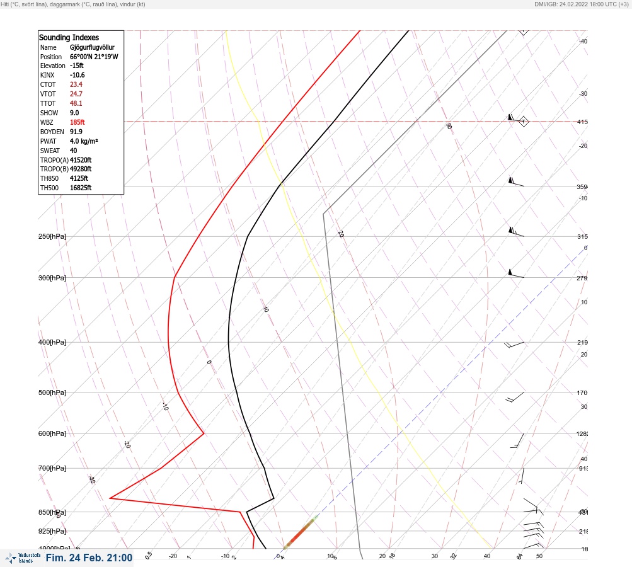Image resolution: width=632 pixels, height=567 pixels.
Task: Click the '700[hPa]' pressure label
Action: [52, 468]
